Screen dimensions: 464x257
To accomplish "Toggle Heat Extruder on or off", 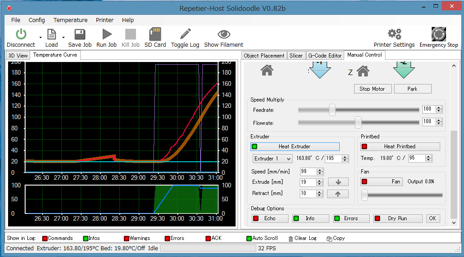I will click(295, 146).
